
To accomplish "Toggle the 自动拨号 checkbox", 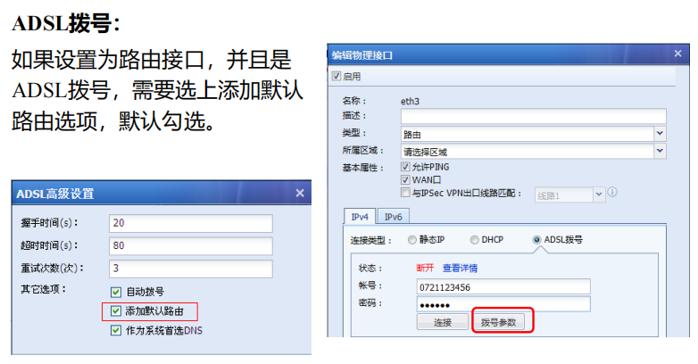I will 116,292.
